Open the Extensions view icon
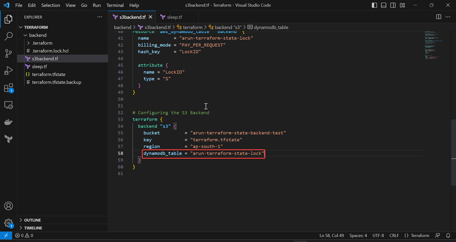 [8, 88]
